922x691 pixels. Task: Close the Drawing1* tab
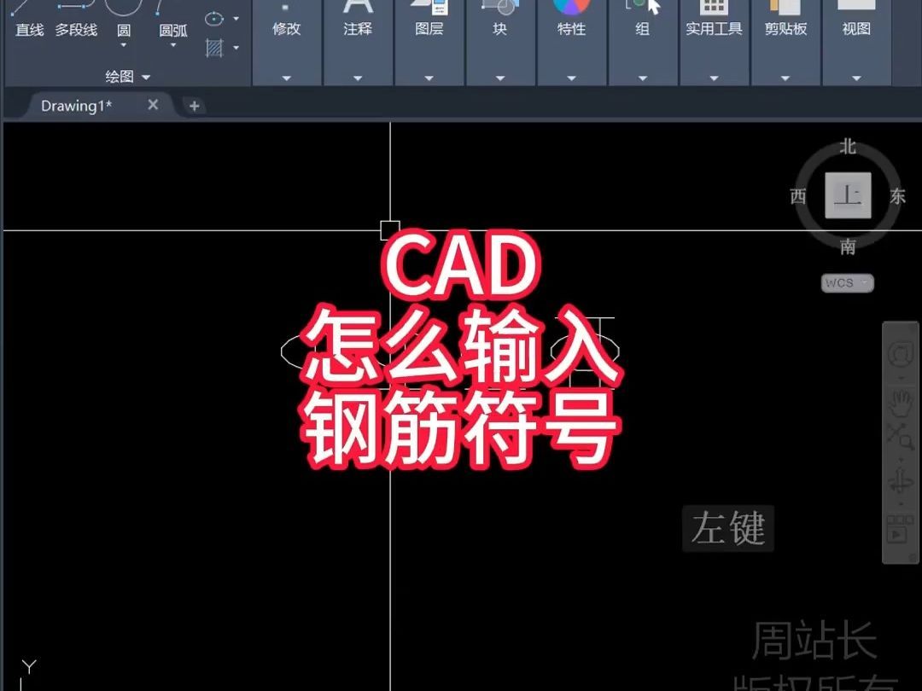(x=153, y=105)
